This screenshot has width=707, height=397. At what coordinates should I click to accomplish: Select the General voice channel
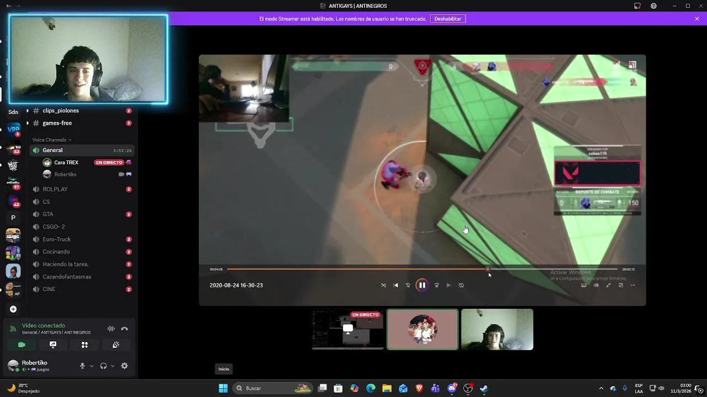pyautogui.click(x=82, y=150)
